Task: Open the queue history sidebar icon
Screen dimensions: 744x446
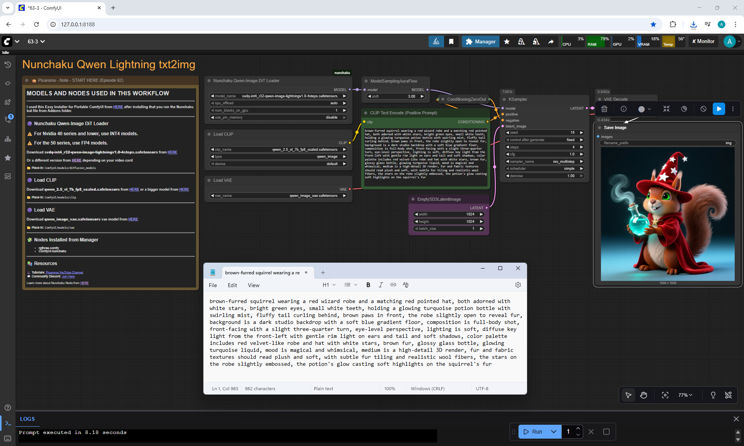Action: 8,65
